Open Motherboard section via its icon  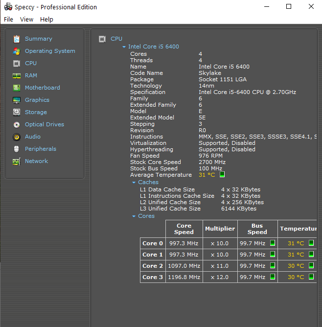[x=17, y=88]
